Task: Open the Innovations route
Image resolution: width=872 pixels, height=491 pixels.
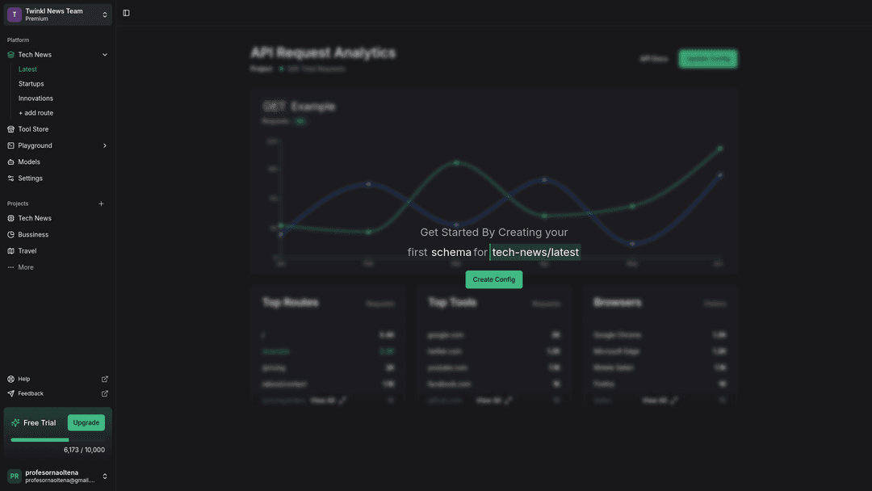Action: [36, 99]
